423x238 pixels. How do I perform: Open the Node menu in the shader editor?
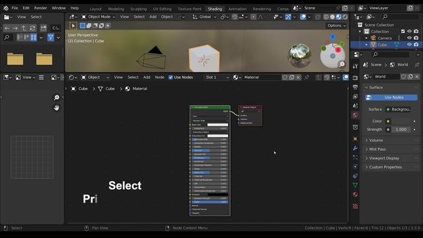pos(159,77)
